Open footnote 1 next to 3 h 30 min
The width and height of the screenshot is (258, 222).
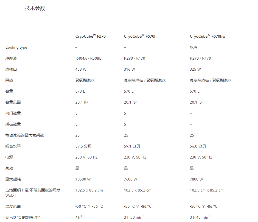(x=144, y=216)
